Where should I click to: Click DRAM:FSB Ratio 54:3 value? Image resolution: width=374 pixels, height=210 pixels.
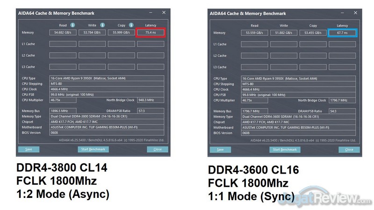[x=342, y=111]
